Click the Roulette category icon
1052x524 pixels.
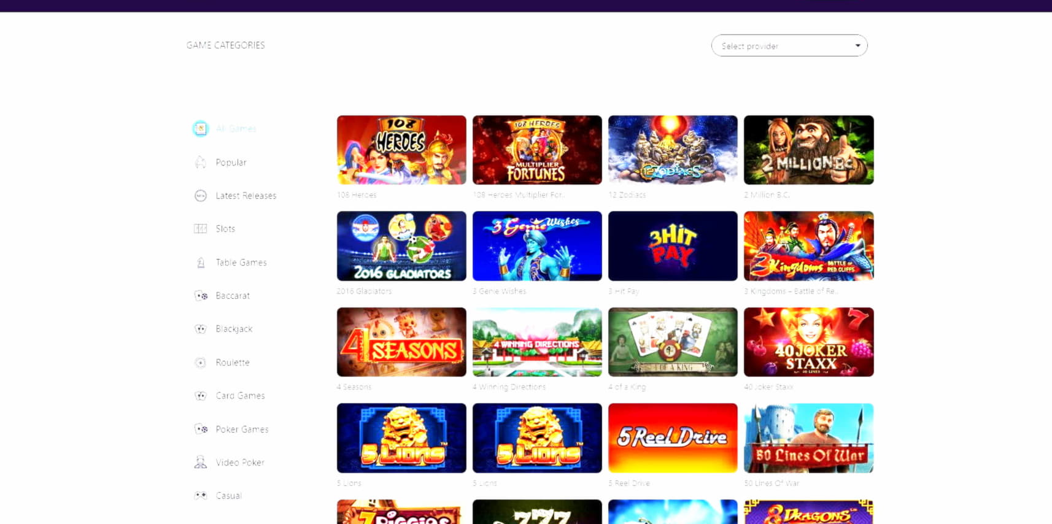tap(200, 363)
